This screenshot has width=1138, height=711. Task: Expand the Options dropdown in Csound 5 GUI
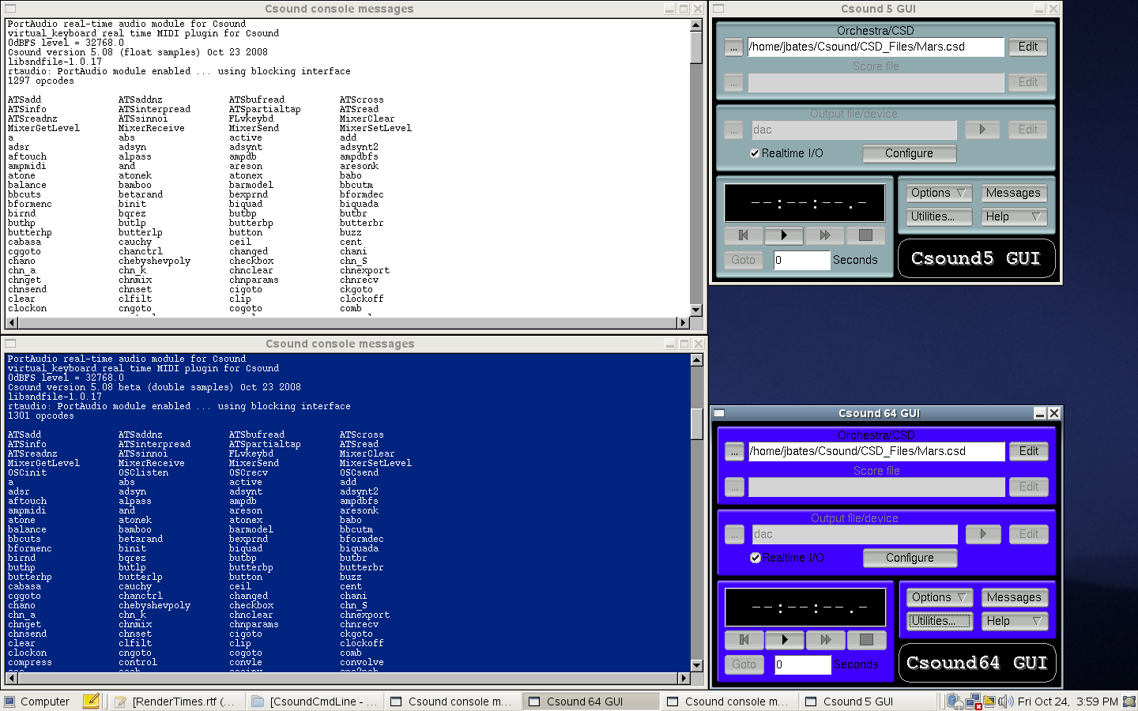(x=939, y=193)
